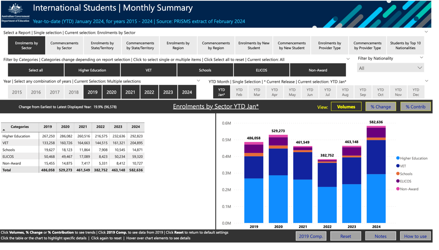Click the sort arrow under Categories header
The width and height of the screenshot is (439, 250).
(4, 130)
